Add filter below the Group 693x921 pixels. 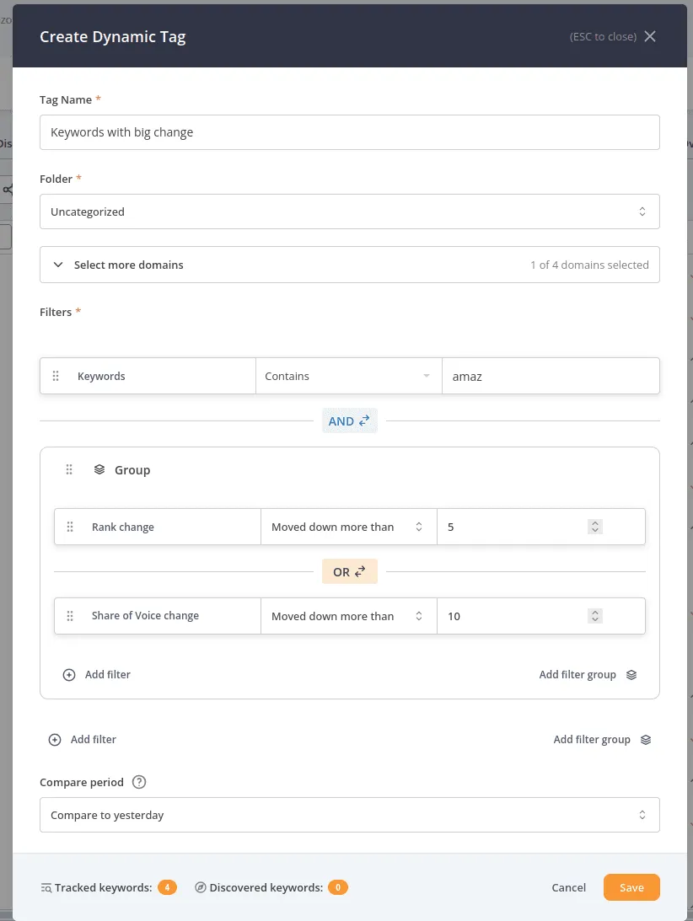(83, 740)
